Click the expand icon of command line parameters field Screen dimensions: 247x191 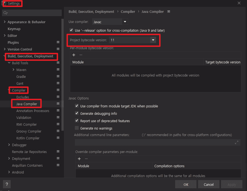click(237, 142)
